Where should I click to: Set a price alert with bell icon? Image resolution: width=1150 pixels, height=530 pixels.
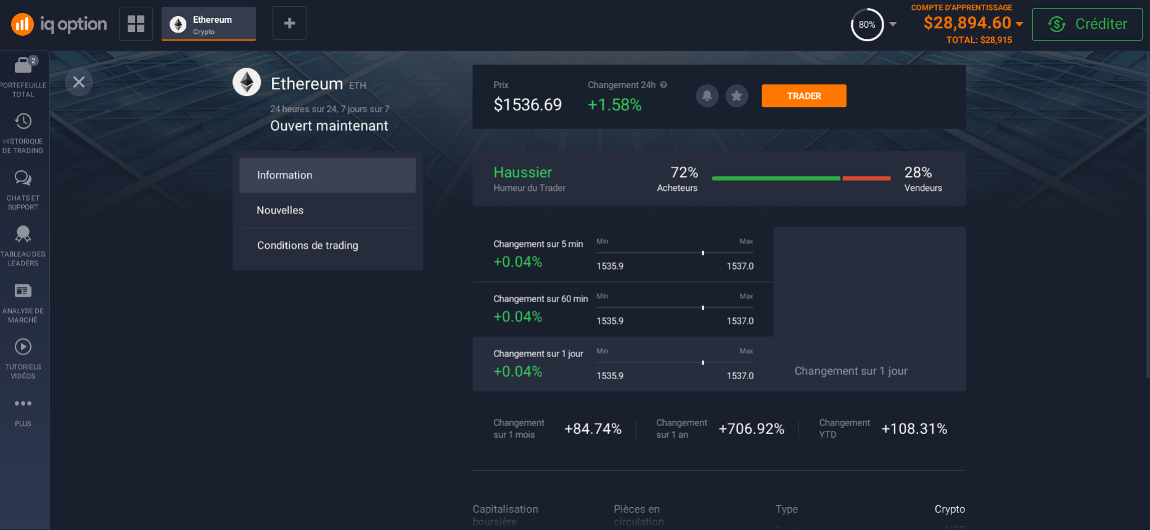coord(707,95)
